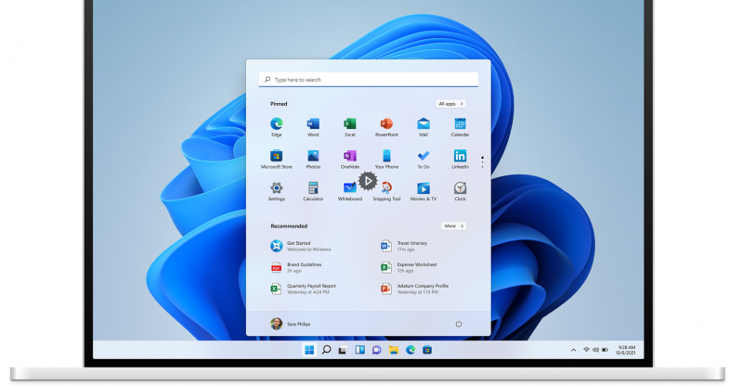This screenshot has width=743, height=386.
Task: Open the Chat taskbar icon
Action: 377,350
